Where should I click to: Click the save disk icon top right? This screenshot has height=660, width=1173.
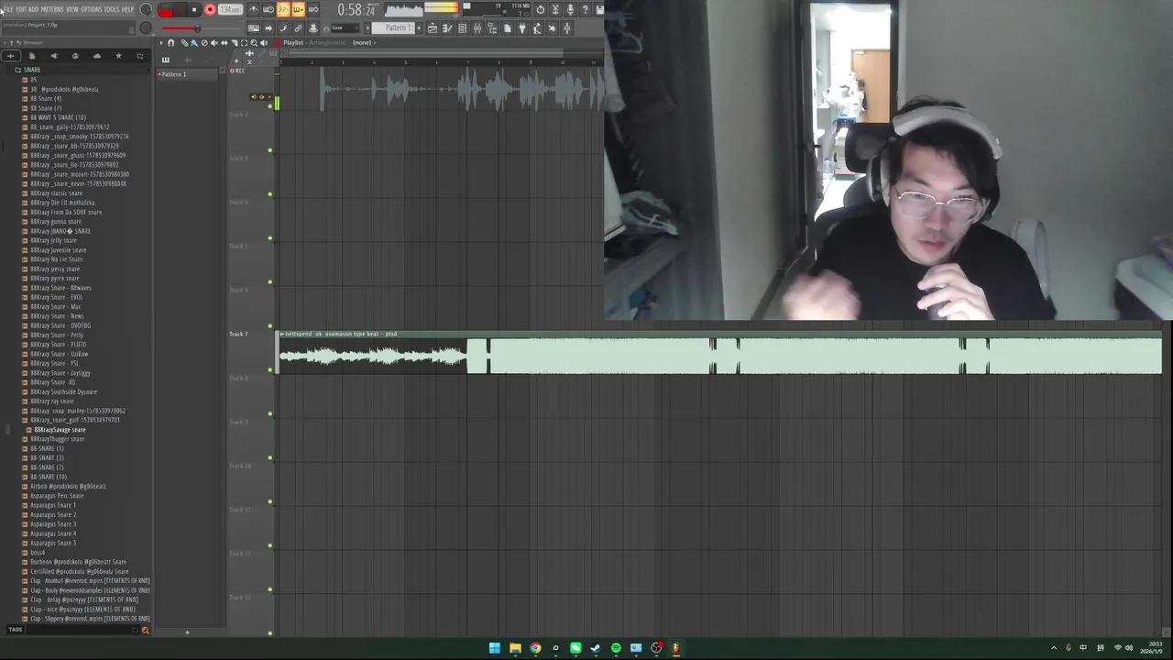click(600, 10)
